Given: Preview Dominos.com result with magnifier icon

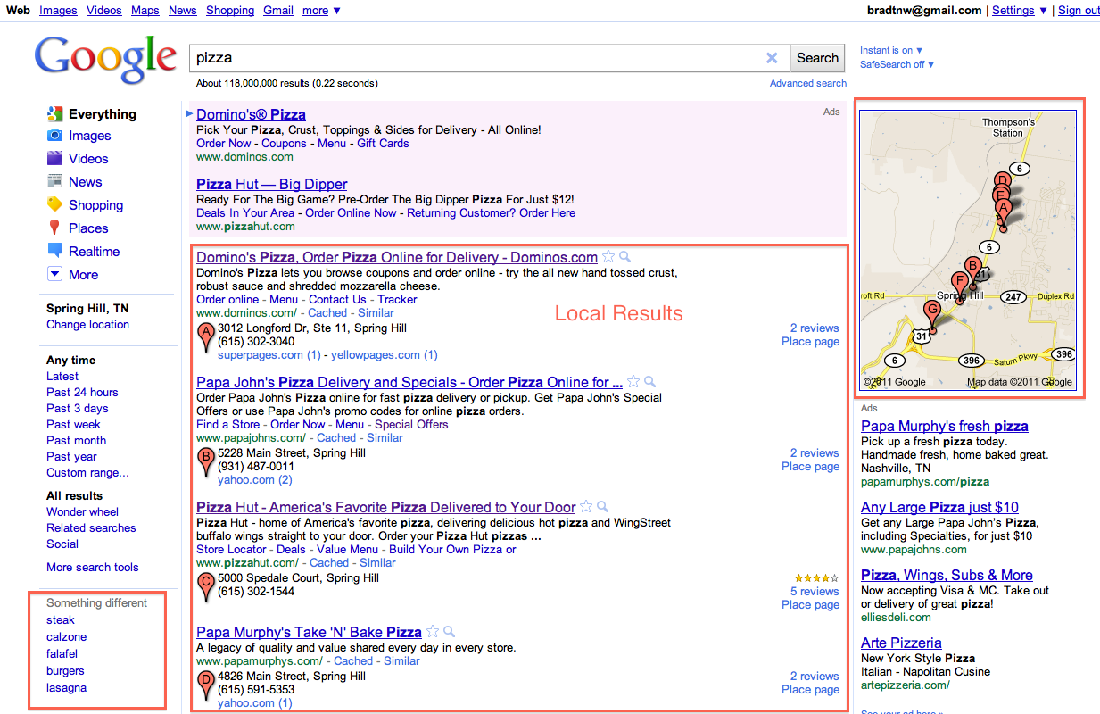Looking at the screenshot, I should [x=626, y=257].
